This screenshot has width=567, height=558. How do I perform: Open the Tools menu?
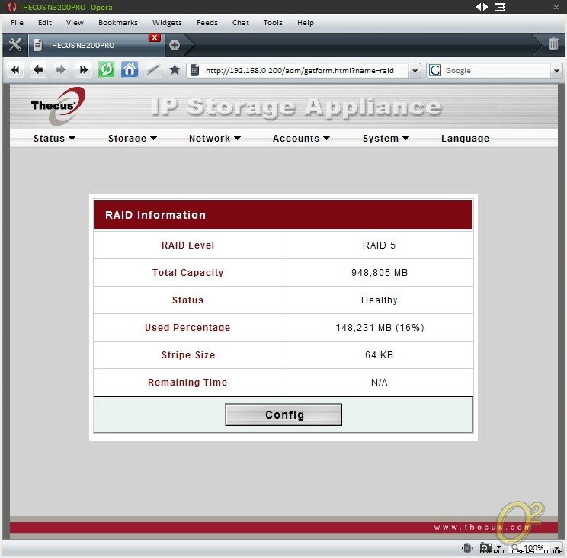(273, 23)
